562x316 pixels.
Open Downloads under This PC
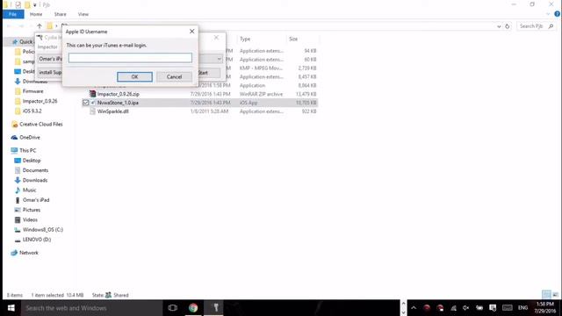point(35,180)
